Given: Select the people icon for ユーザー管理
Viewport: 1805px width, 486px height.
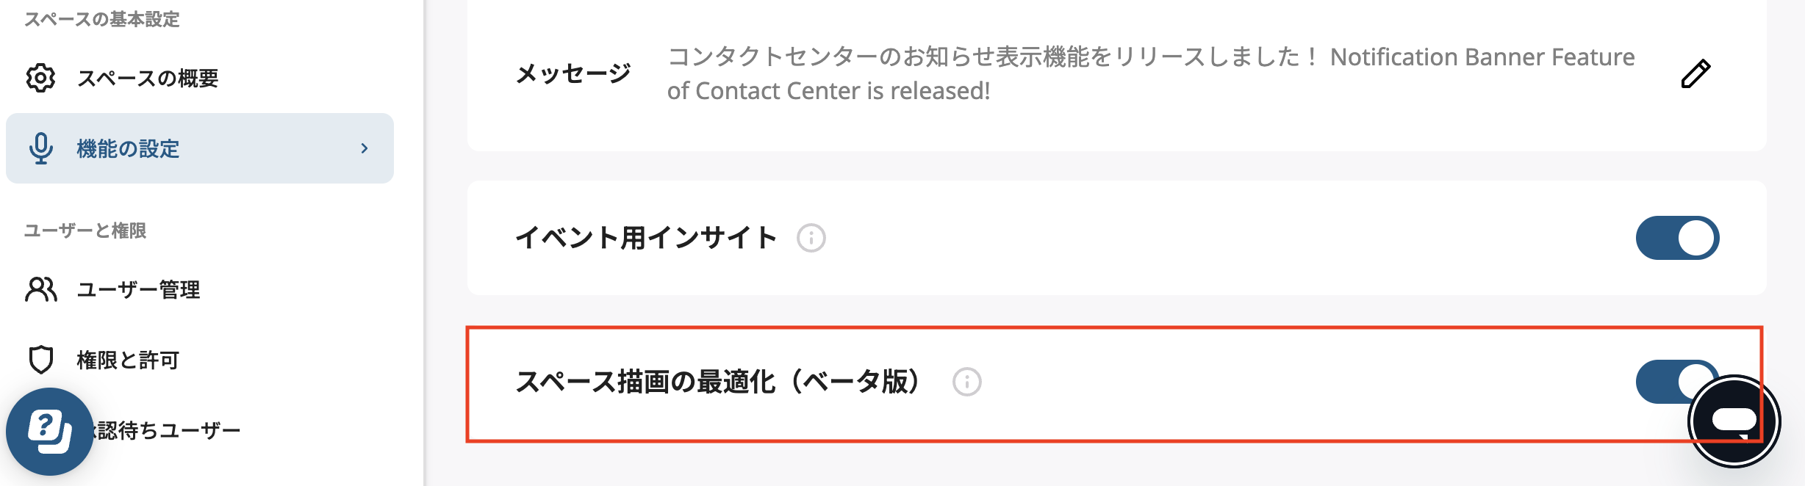Looking at the screenshot, I should click(42, 289).
